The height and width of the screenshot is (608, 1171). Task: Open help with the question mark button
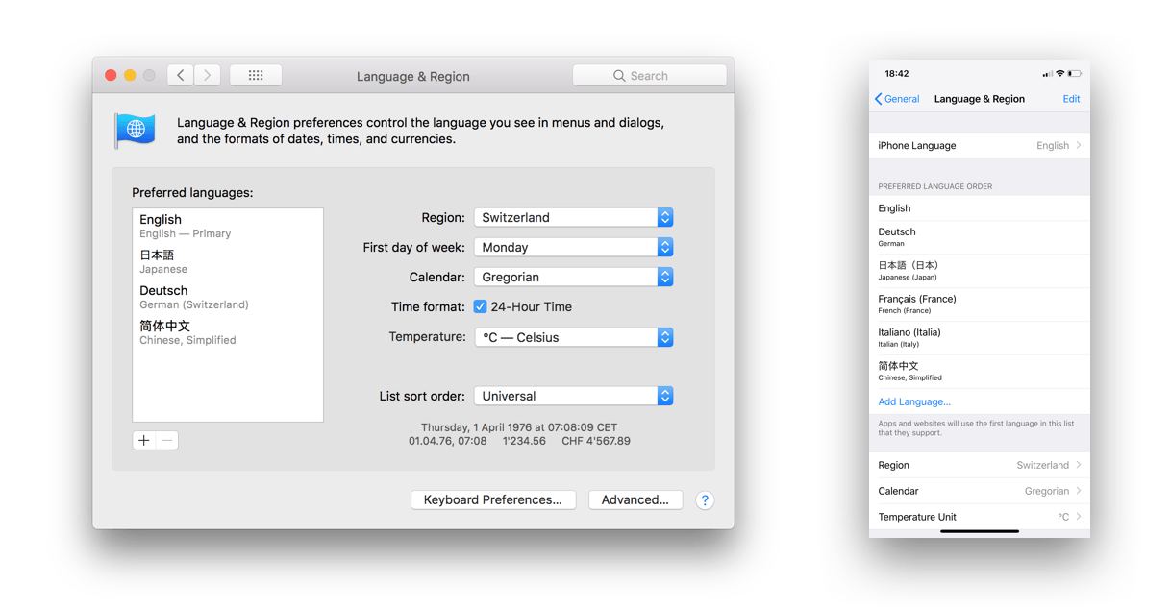click(705, 500)
